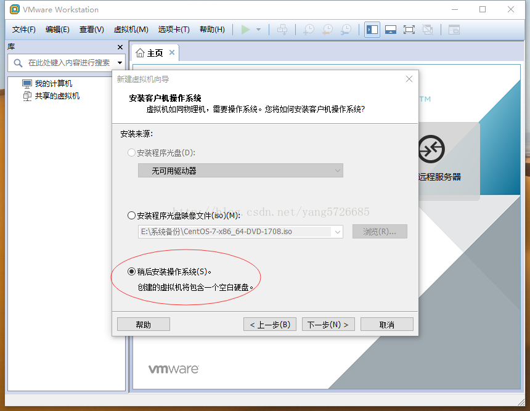Click the send Ctrl+Alt+Del toolbar icon
This screenshot has height=411, width=530.
coord(282,29)
